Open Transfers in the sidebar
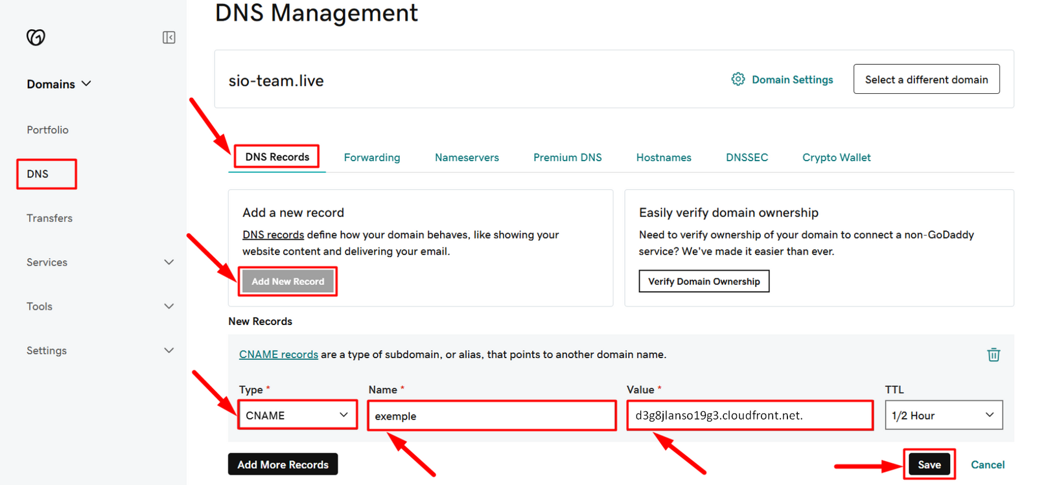The width and height of the screenshot is (1037, 485). point(49,218)
